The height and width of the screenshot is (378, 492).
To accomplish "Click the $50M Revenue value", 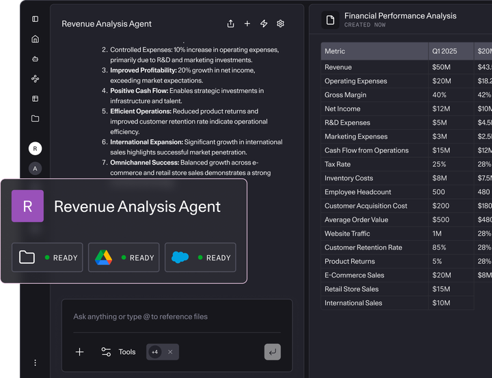I will pos(441,67).
